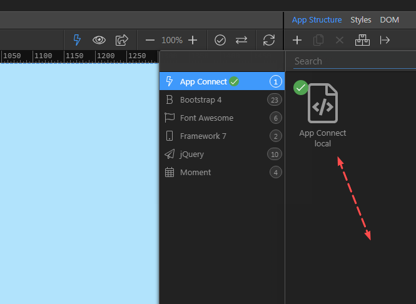Click the lightning icon beside App Connect row
Screen dimensions: 416x304
(170, 81)
